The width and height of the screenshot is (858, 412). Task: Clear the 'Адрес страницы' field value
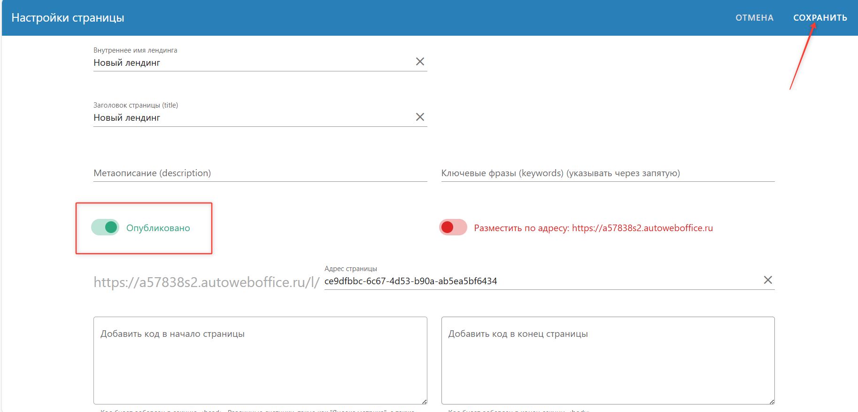click(x=768, y=280)
